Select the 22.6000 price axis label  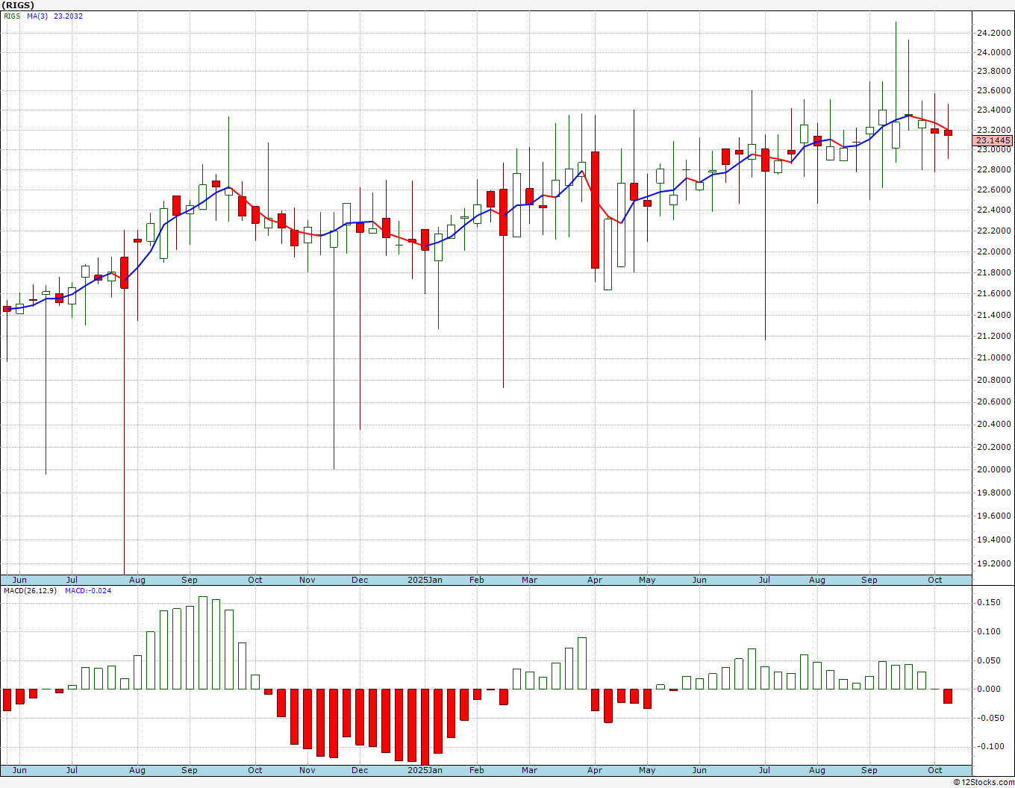point(993,190)
